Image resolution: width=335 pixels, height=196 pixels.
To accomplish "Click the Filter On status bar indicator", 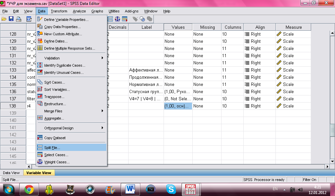I will click(309, 180).
